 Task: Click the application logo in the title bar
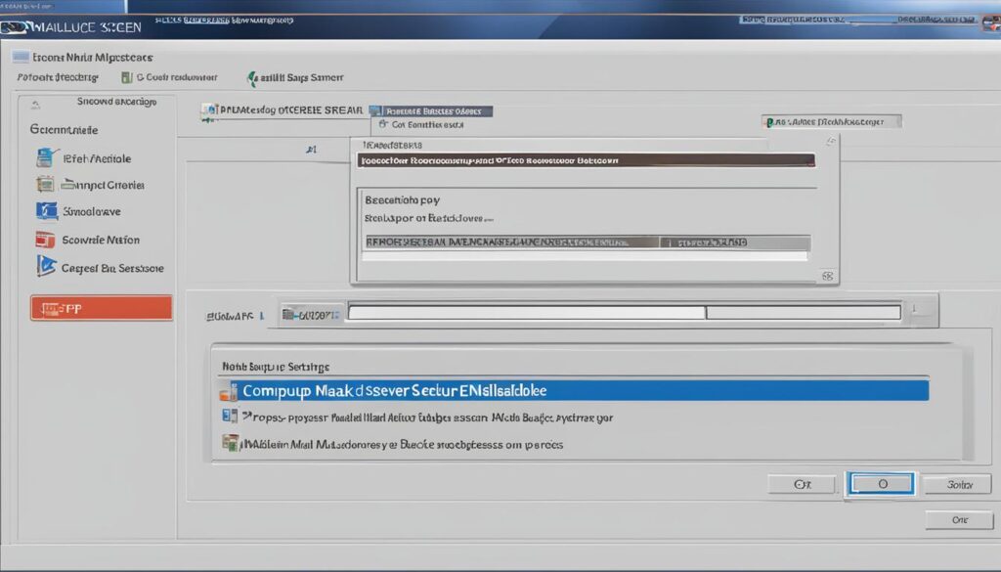14,27
